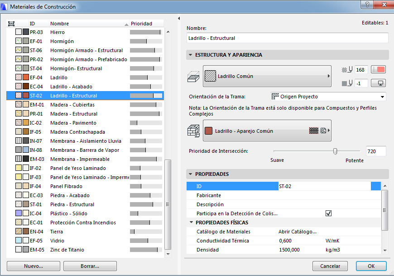Click the Piedra - Estructural surface swatch
Image resolution: width=394 pixels, height=276 pixels.
26,204
